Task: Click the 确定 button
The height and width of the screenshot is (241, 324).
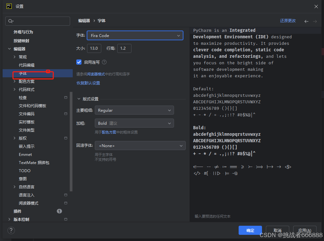Action: pos(250,230)
